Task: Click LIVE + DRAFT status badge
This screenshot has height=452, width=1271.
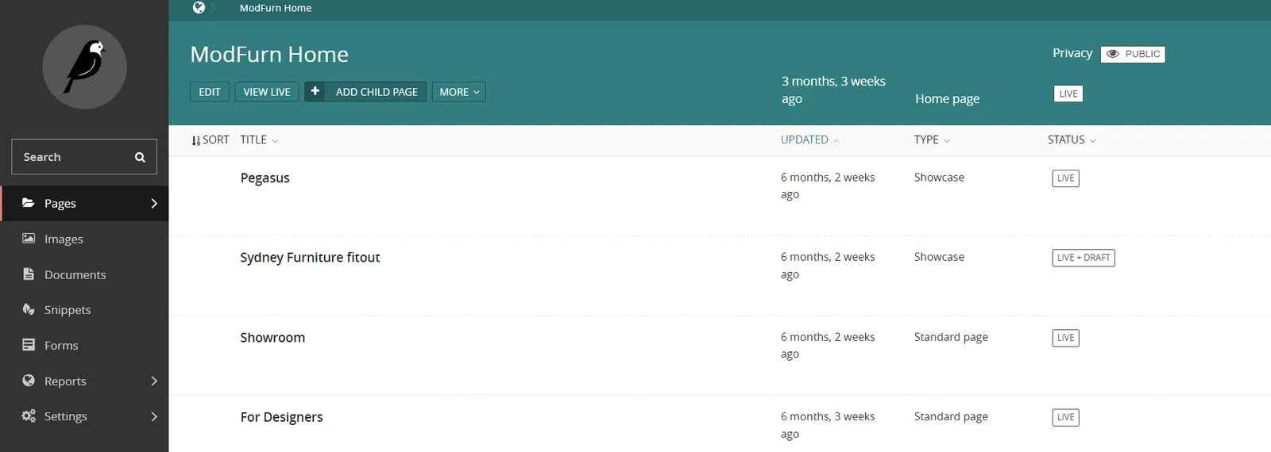Action: pyautogui.click(x=1084, y=258)
